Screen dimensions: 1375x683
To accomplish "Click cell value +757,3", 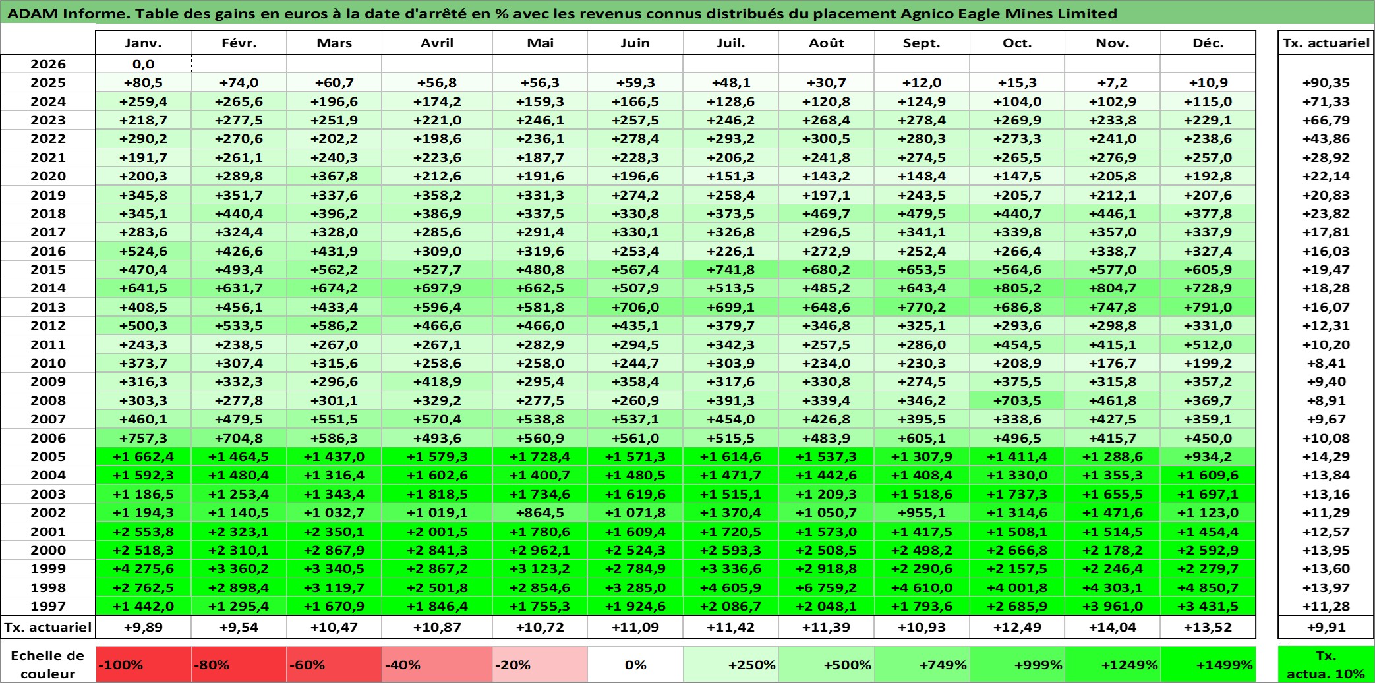I will pos(144,438).
